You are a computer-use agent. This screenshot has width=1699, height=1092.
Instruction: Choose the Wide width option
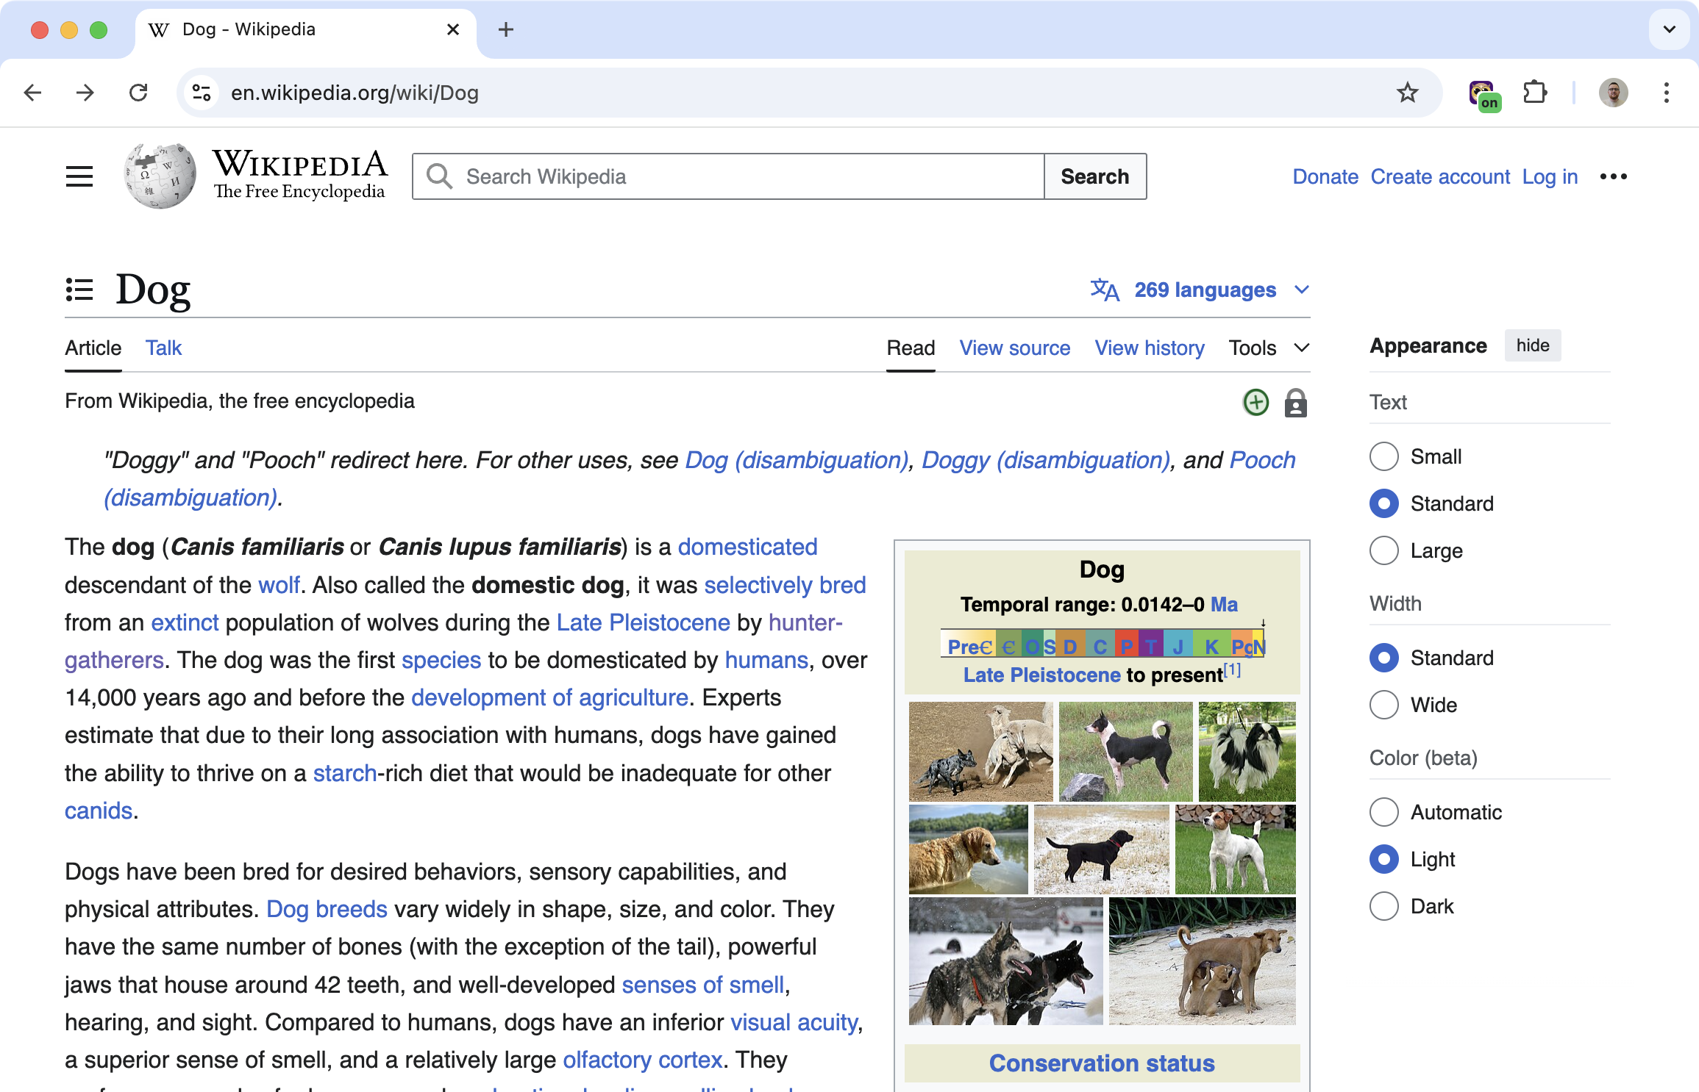(x=1384, y=705)
